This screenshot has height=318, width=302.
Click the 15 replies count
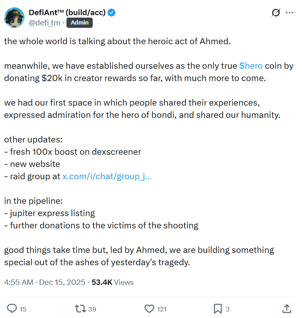pyautogui.click(x=23, y=309)
